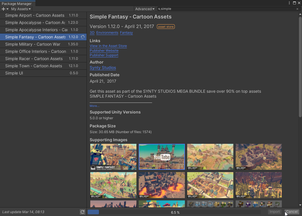Select the Package Manager tab

pos(17,4)
